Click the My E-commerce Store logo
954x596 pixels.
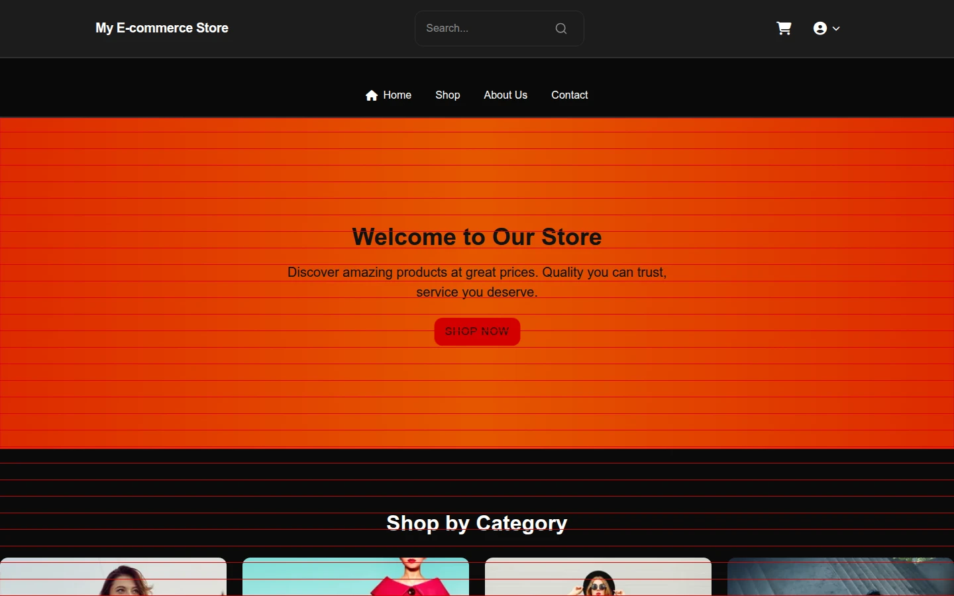tap(162, 28)
